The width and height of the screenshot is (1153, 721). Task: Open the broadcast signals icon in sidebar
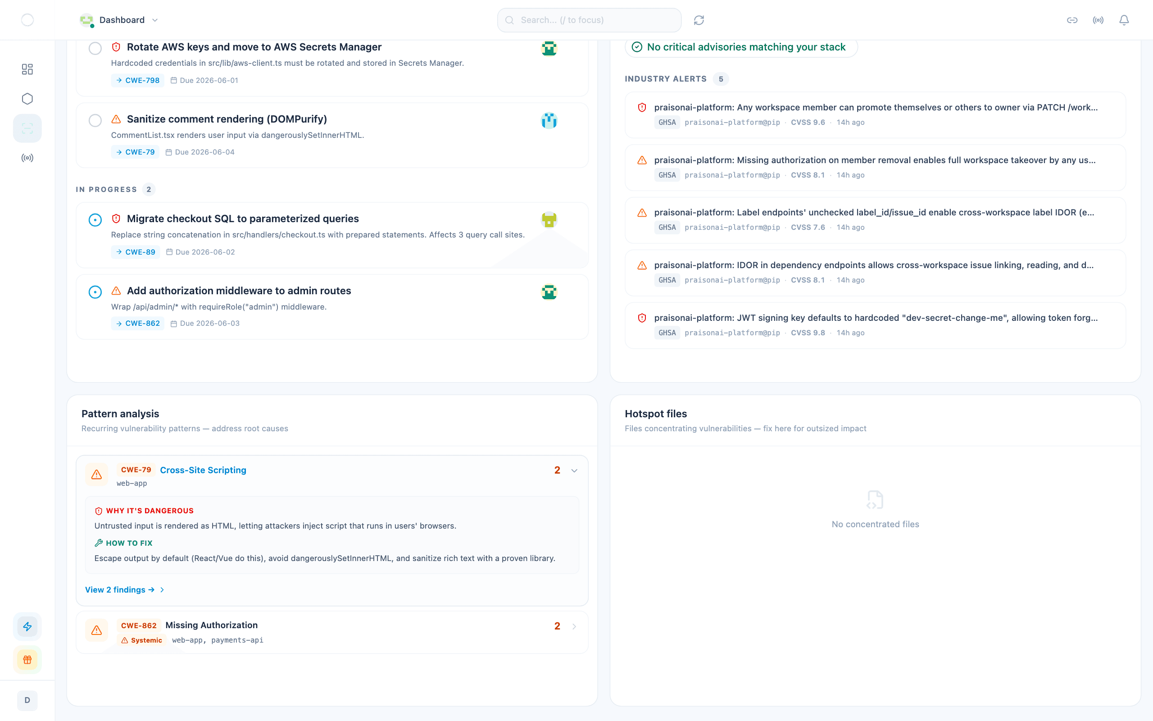(27, 158)
